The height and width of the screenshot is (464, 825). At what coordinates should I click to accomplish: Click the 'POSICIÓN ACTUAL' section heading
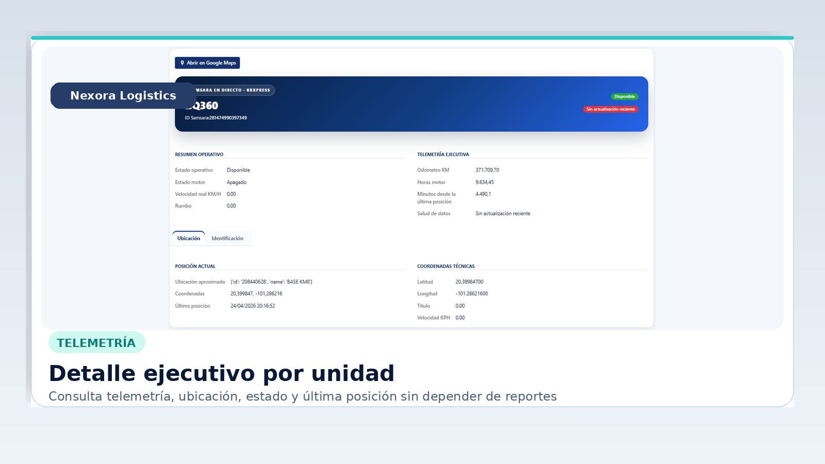click(195, 267)
